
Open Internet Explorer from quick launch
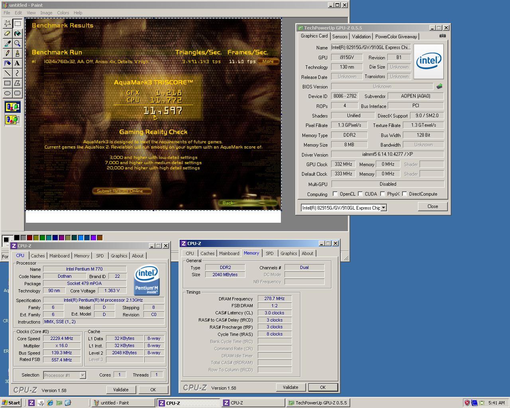point(50,403)
